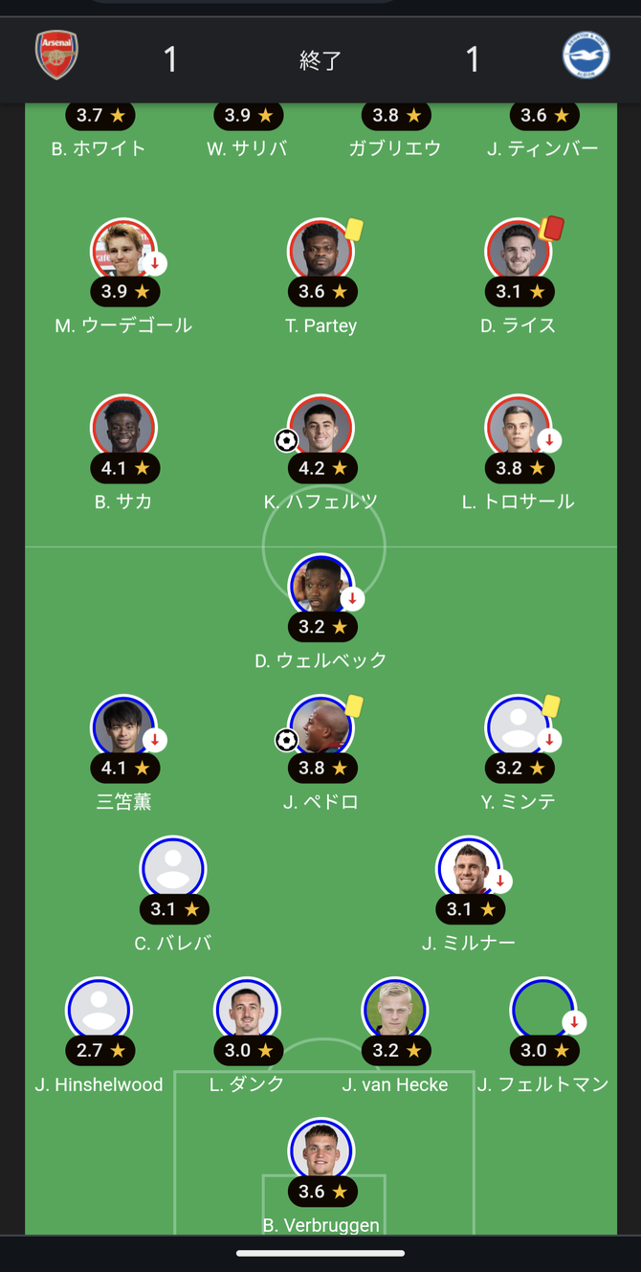This screenshot has width=641, height=1272.
Task: Click D. ライス red card icon
Action: point(552,228)
